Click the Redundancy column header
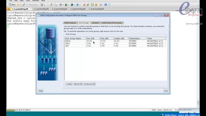206x116 pixels. (137, 38)
